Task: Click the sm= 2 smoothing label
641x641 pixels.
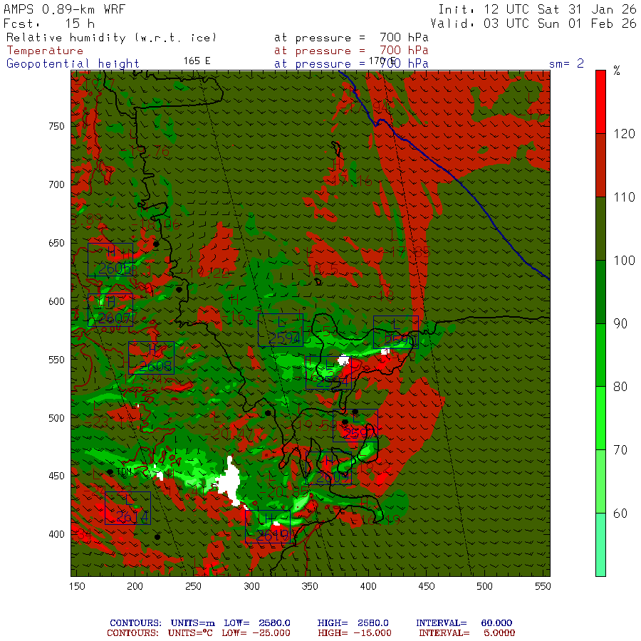Action: (x=566, y=63)
